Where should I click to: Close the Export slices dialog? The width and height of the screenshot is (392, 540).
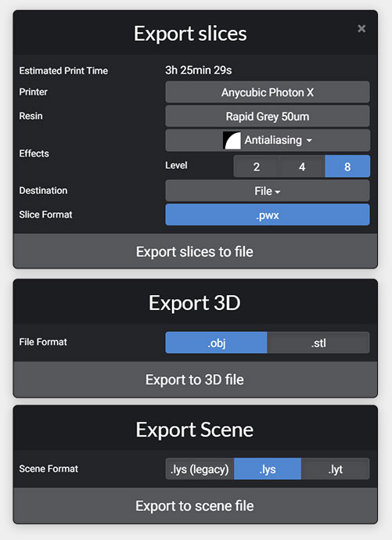(x=361, y=28)
